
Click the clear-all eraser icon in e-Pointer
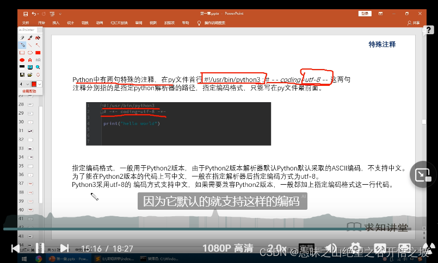click(x=38, y=37)
